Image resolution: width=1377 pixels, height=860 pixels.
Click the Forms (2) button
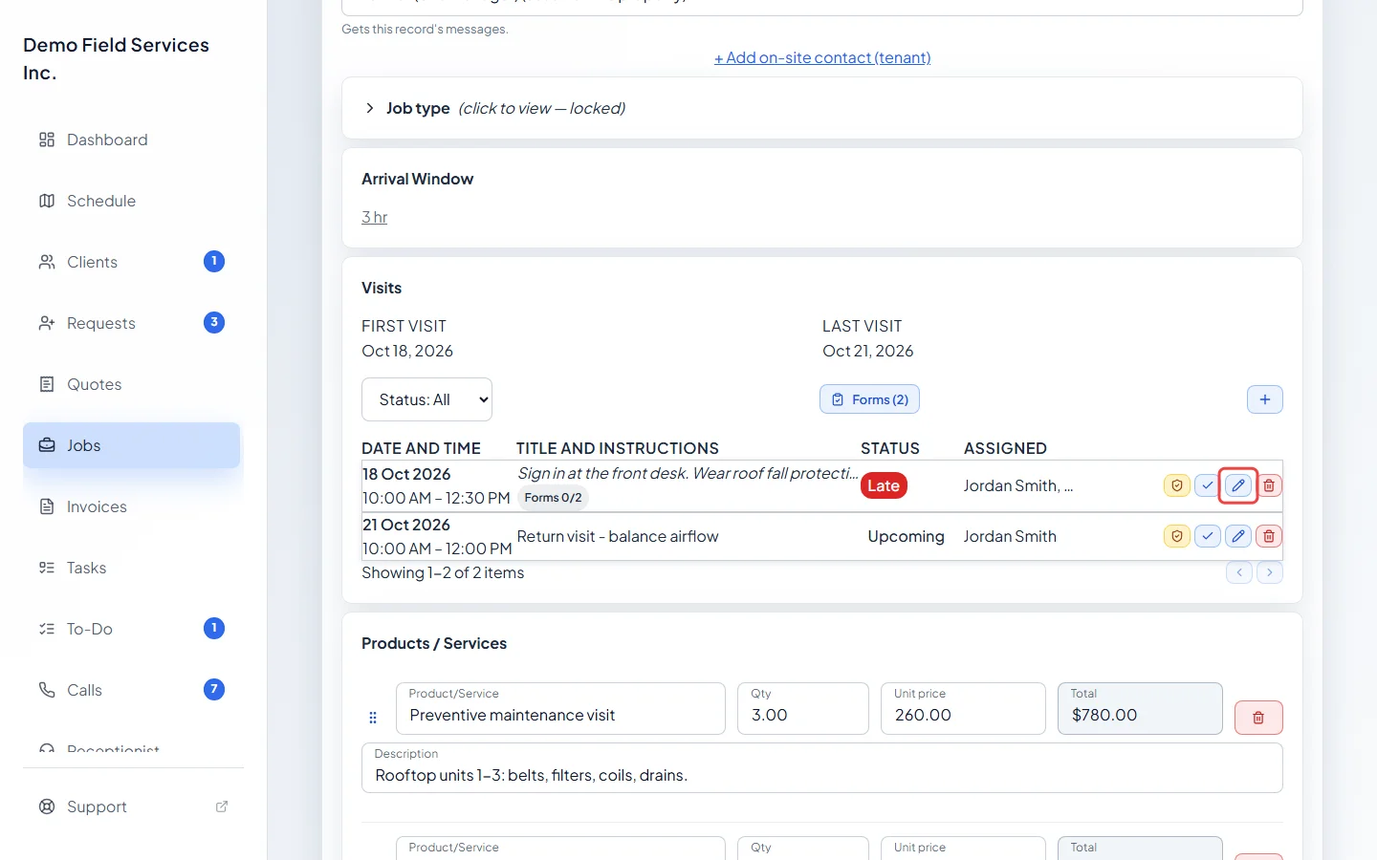tap(869, 399)
